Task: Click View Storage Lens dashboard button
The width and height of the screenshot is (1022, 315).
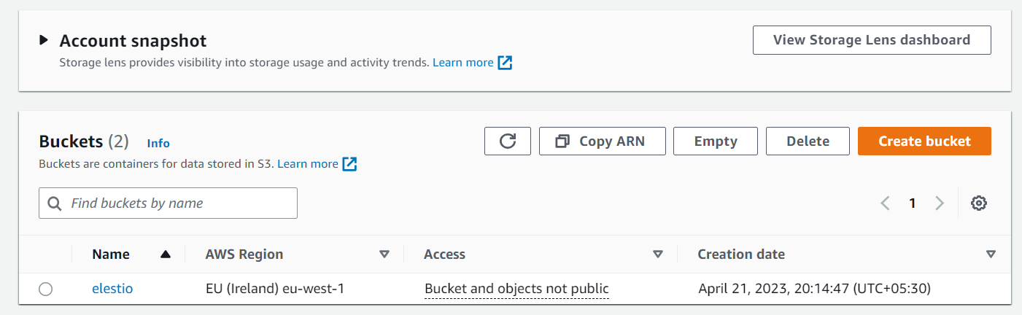Action: tap(871, 40)
